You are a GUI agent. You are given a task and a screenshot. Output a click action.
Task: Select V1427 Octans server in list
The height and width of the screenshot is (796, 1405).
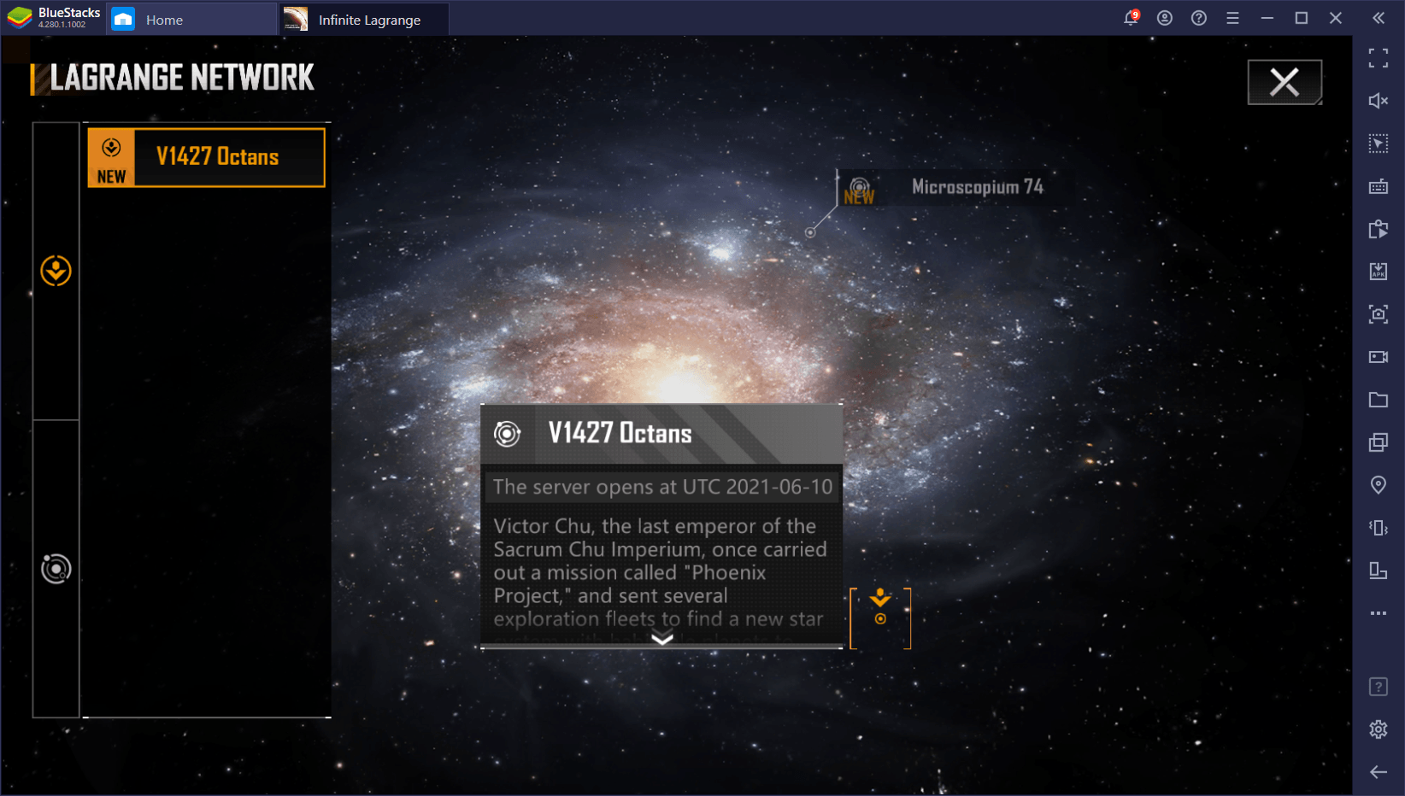point(206,157)
